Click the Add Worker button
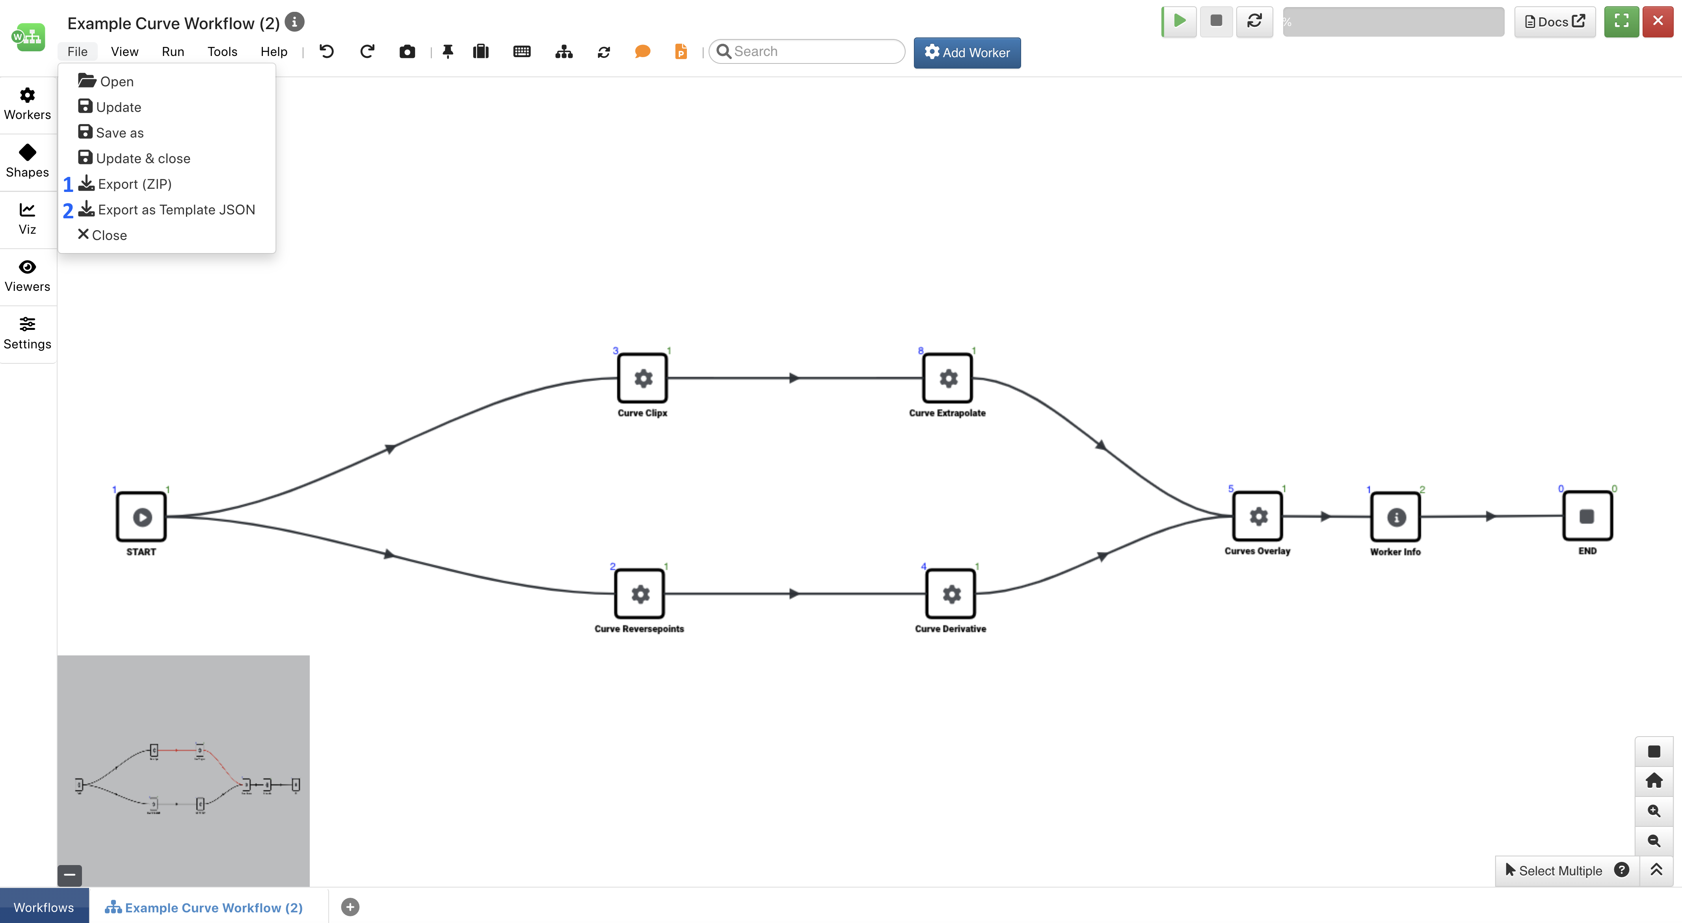Viewport: 1682px width, 923px height. (x=967, y=52)
